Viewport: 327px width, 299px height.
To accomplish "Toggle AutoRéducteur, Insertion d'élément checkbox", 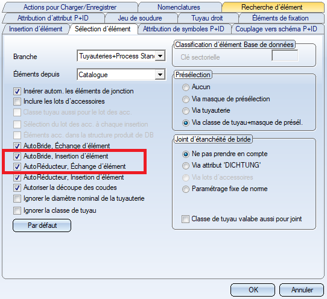I will point(17,177).
